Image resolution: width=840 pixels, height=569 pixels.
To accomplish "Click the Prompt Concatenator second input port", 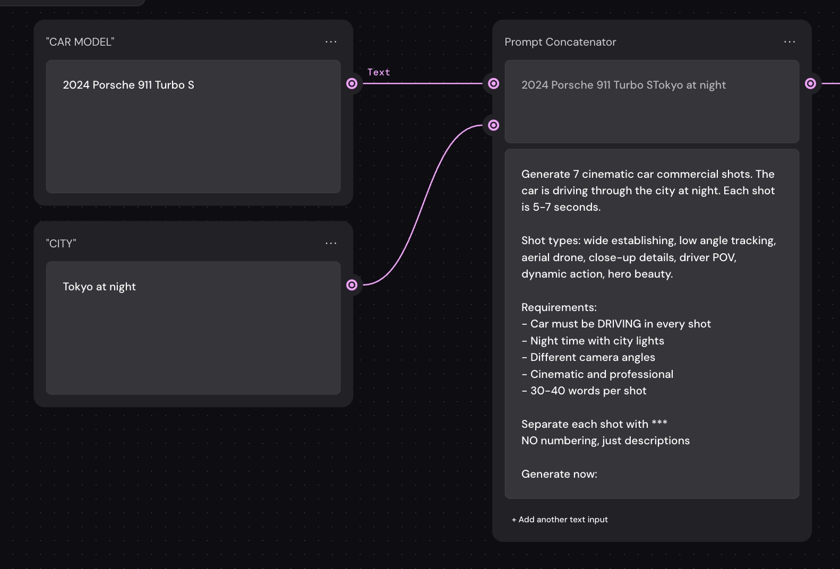I will click(493, 125).
